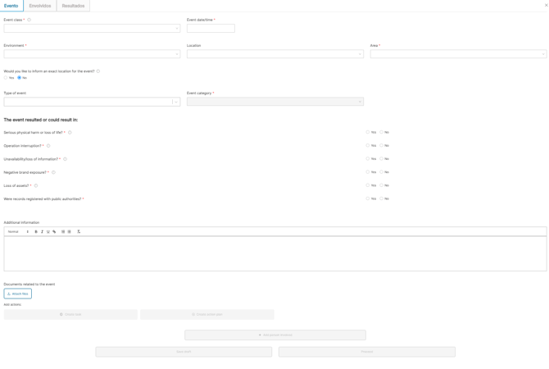Expand the Environment dropdown
Image resolution: width=549 pixels, height=369 pixels.
[x=92, y=54]
